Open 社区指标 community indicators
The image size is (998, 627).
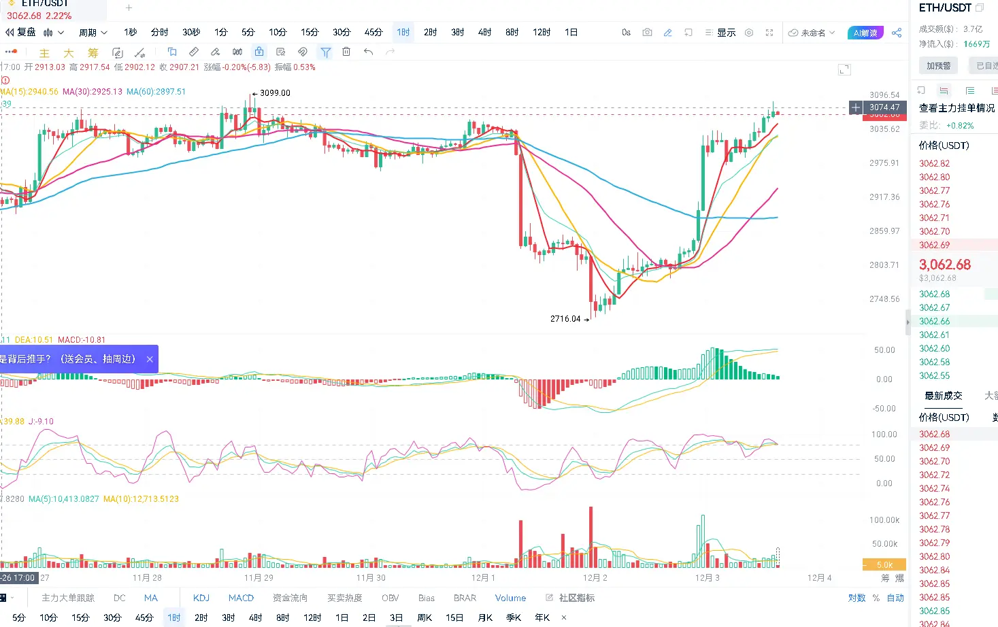pos(570,598)
